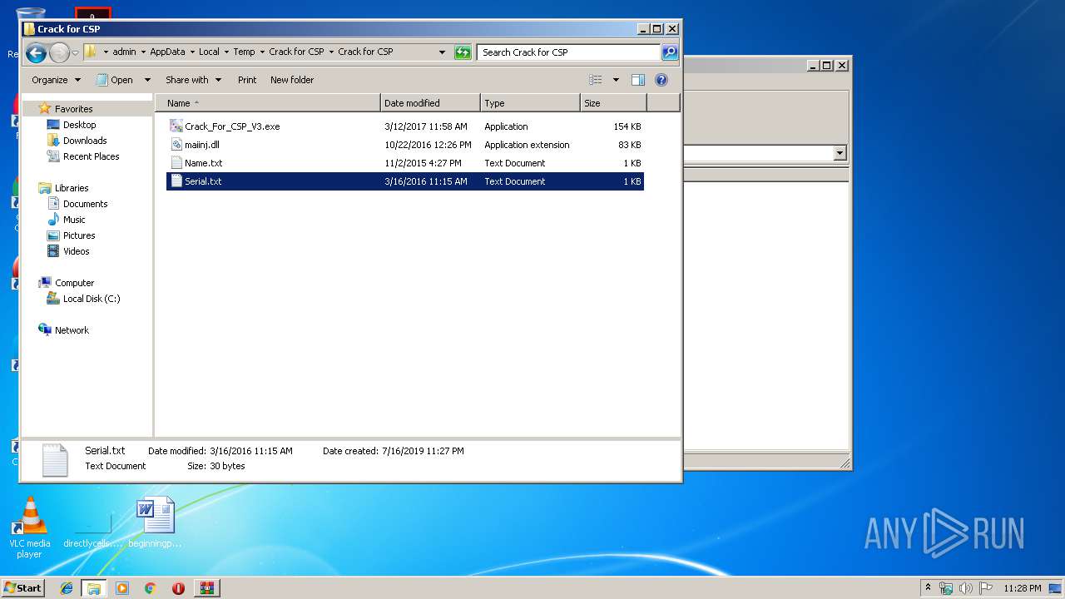Go back with the Back arrow button
This screenshot has width=1065, height=599.
point(36,53)
